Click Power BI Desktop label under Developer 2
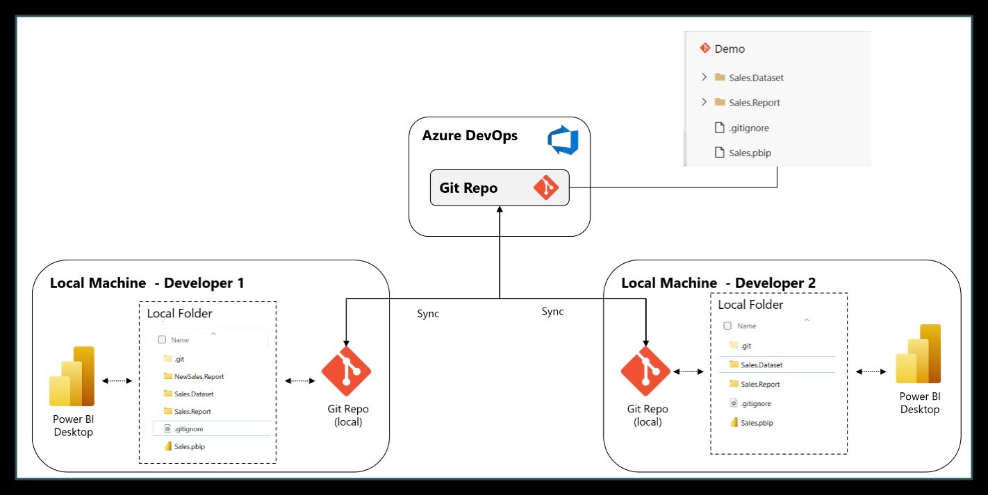988x495 pixels. coord(919,403)
